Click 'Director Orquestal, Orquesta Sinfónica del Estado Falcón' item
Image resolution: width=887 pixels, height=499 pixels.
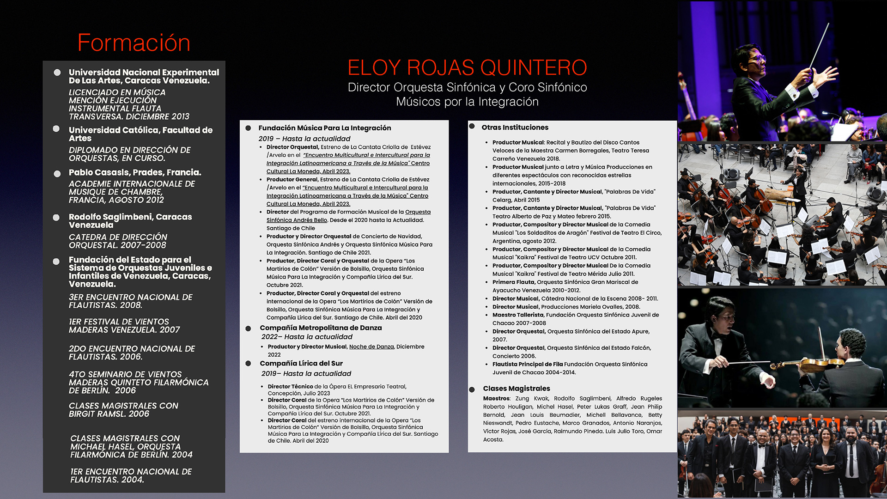pos(571,352)
